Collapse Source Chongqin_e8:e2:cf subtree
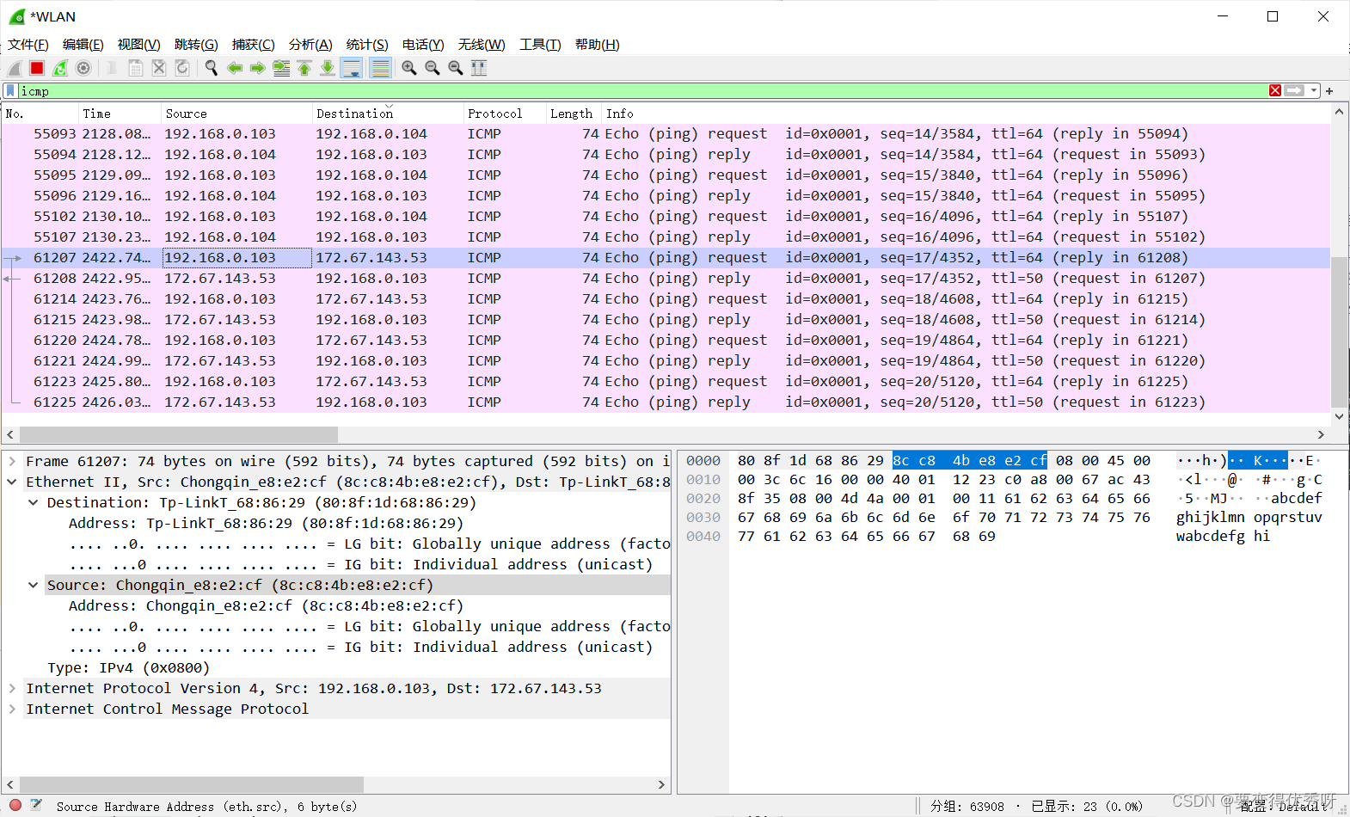This screenshot has height=817, width=1350. [33, 585]
